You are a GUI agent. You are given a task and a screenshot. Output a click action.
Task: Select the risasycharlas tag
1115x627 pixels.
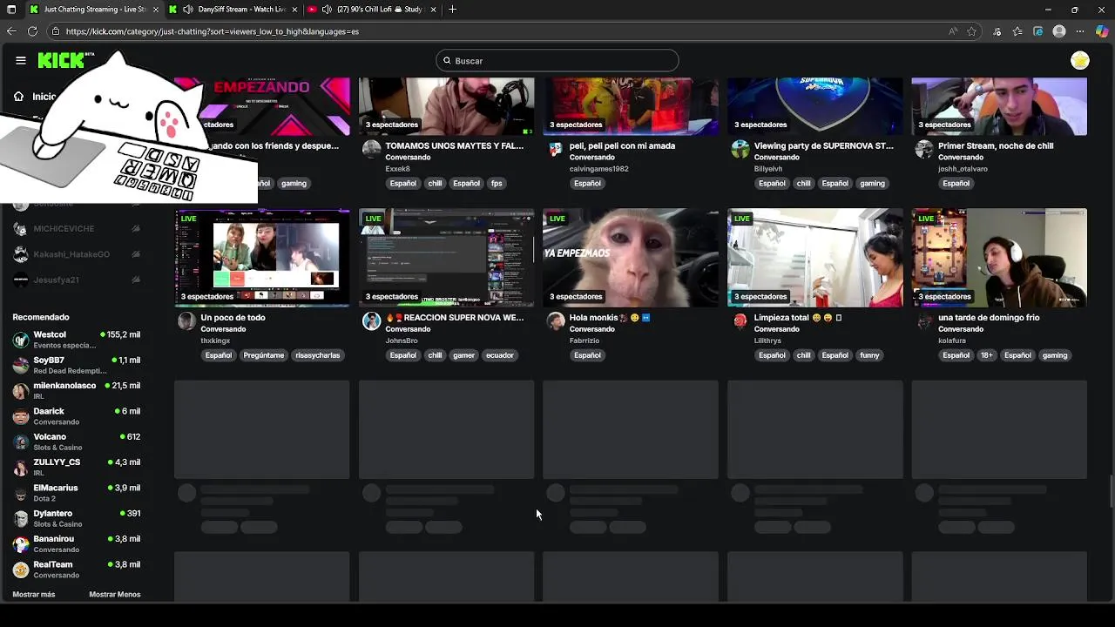(317, 355)
